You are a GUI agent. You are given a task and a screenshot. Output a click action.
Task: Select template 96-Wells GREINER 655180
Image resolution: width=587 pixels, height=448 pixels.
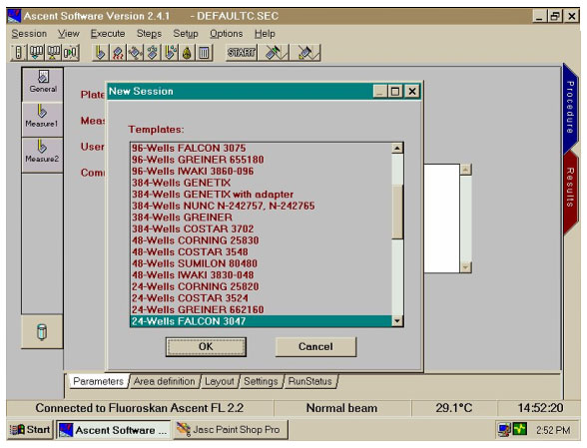[x=261, y=160]
